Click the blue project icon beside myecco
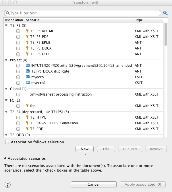Image resolution: width=172 pixels, height=192 pixels. click(28, 77)
